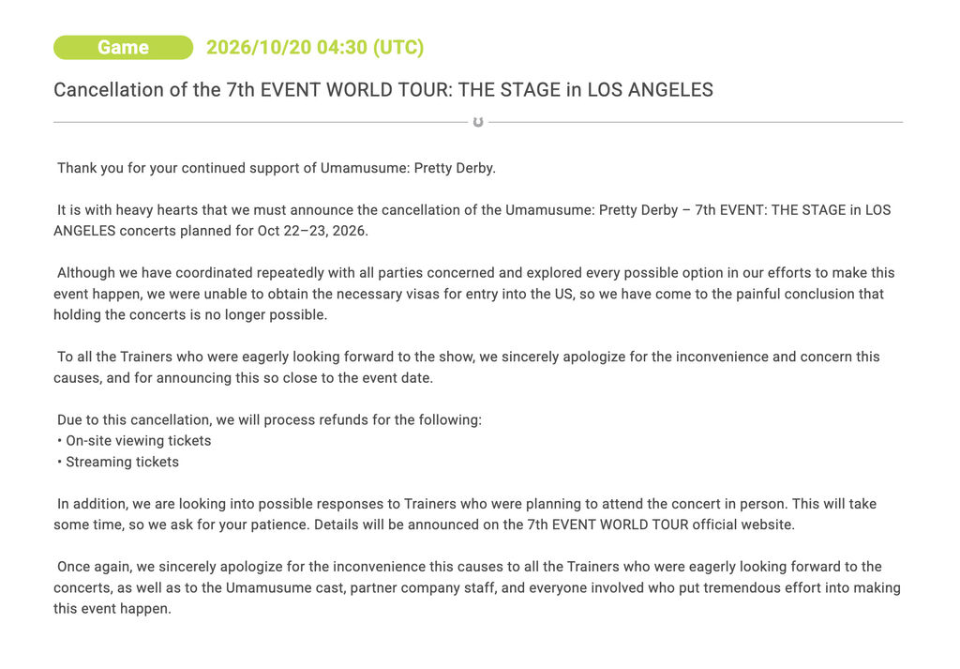
Task: Click 'holding the concerts is no longer possible'
Action: 190,314
